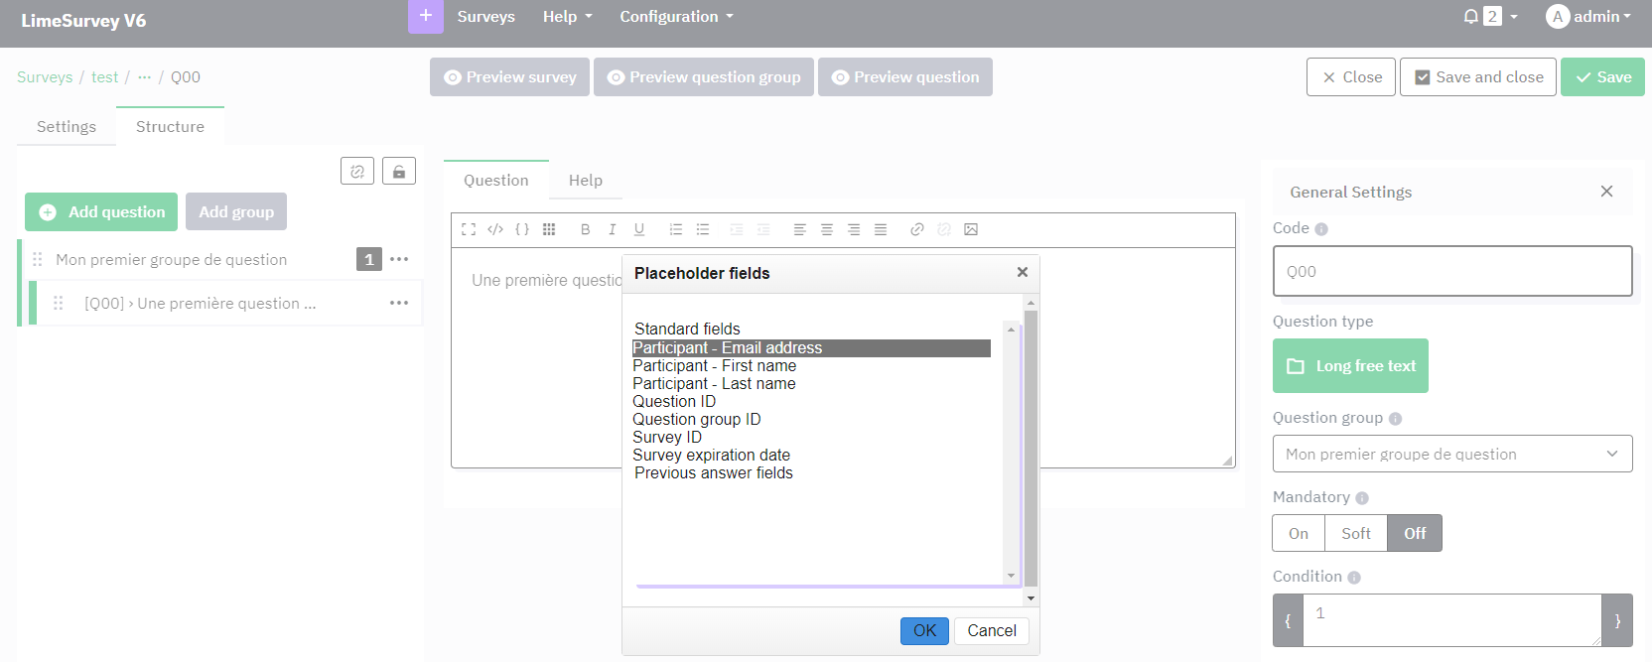
Task: Click the unlock icon in the structure panel
Action: click(399, 172)
